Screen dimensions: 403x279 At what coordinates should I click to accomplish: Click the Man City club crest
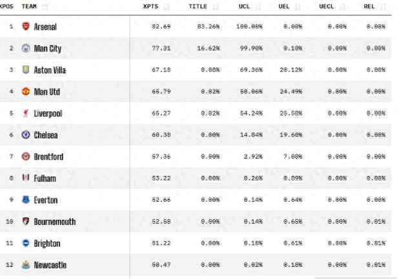click(26, 48)
